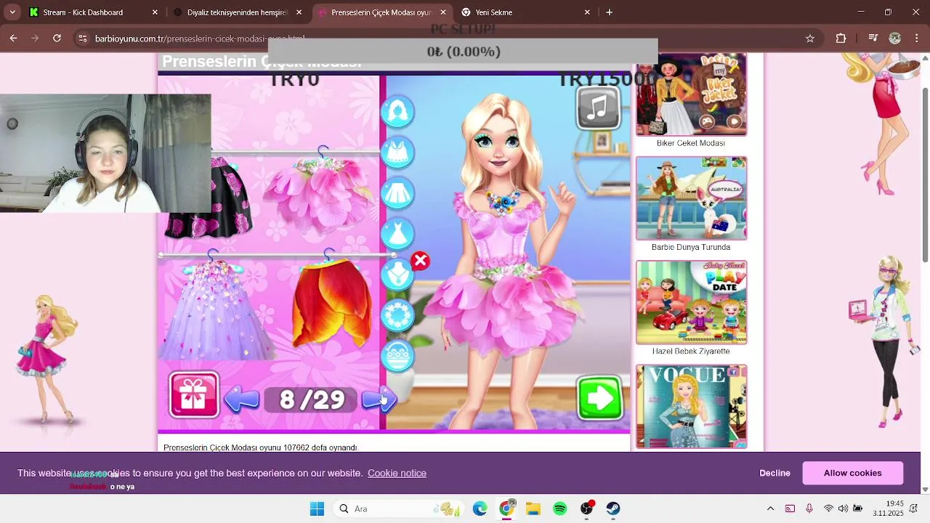Click the pink gift box button
930x523 pixels.
pyautogui.click(x=194, y=395)
